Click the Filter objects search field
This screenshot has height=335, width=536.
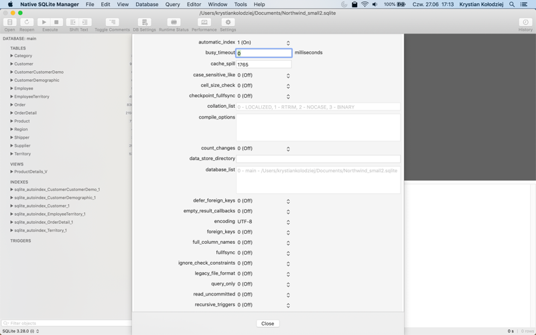click(x=66, y=323)
